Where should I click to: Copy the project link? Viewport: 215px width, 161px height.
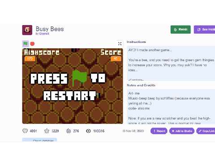coord(206,131)
